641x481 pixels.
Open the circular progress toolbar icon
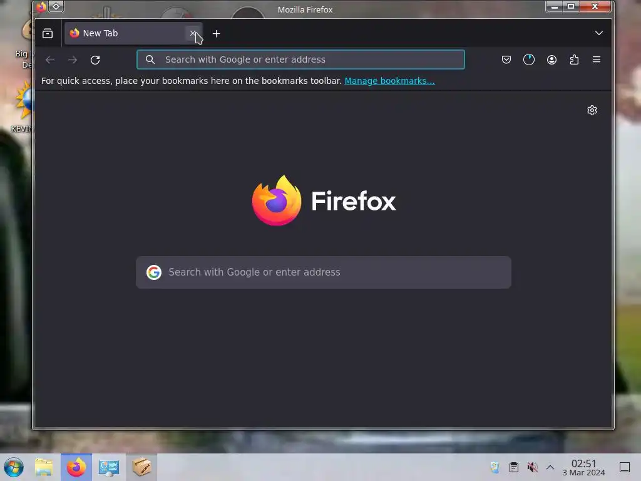pyautogui.click(x=528, y=59)
